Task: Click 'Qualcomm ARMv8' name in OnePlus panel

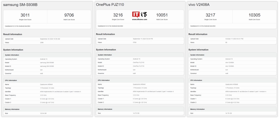Action: (x=139, y=84)
